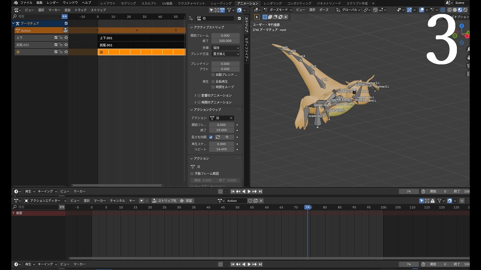Open the ストリップ vertical sidebar tab
The width and height of the screenshot is (481, 270).
click(x=246, y=24)
